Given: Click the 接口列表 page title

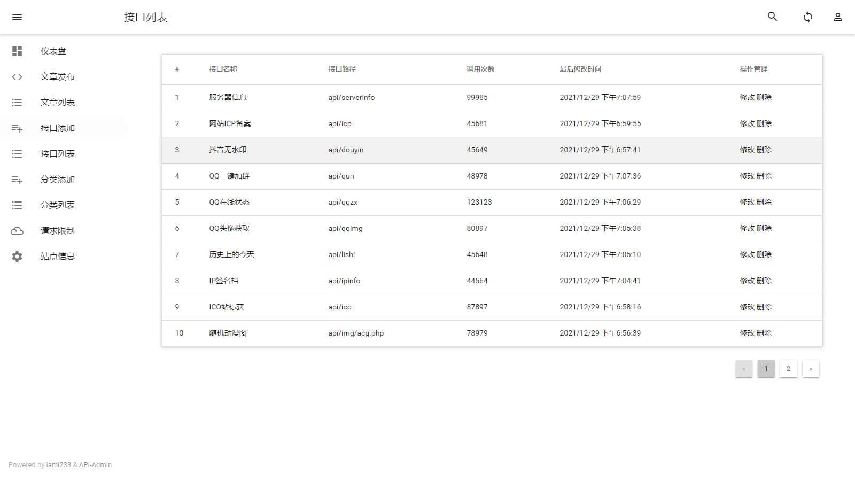Looking at the screenshot, I should point(146,17).
